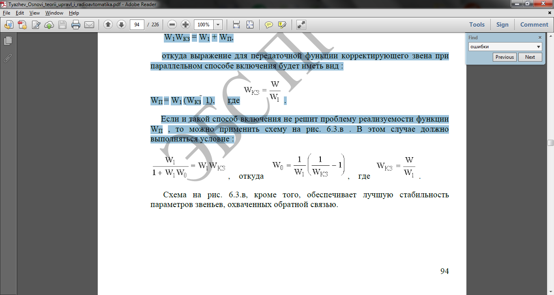Open the View menu
Screen dimensions: 554x295
[34, 13]
